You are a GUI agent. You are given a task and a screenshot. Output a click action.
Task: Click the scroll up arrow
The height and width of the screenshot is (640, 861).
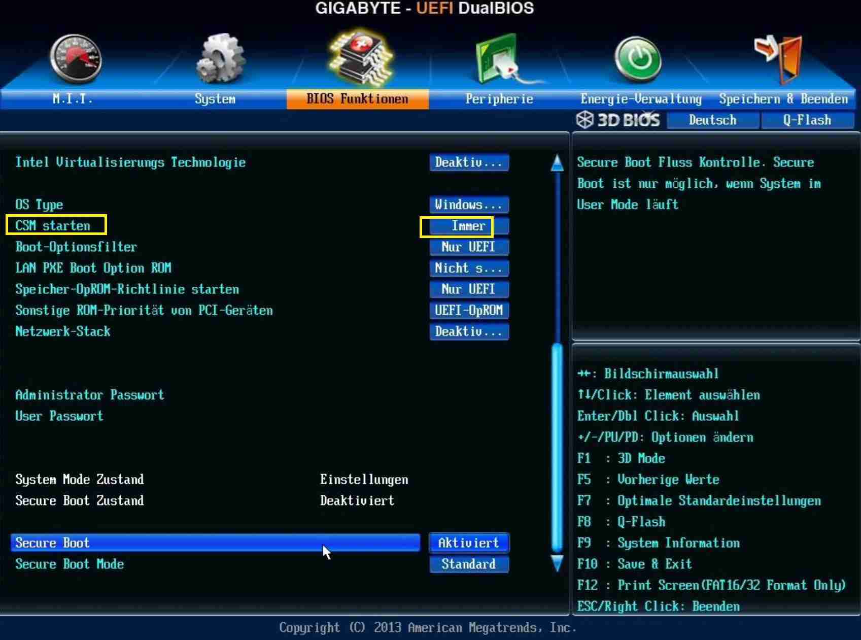(557, 162)
